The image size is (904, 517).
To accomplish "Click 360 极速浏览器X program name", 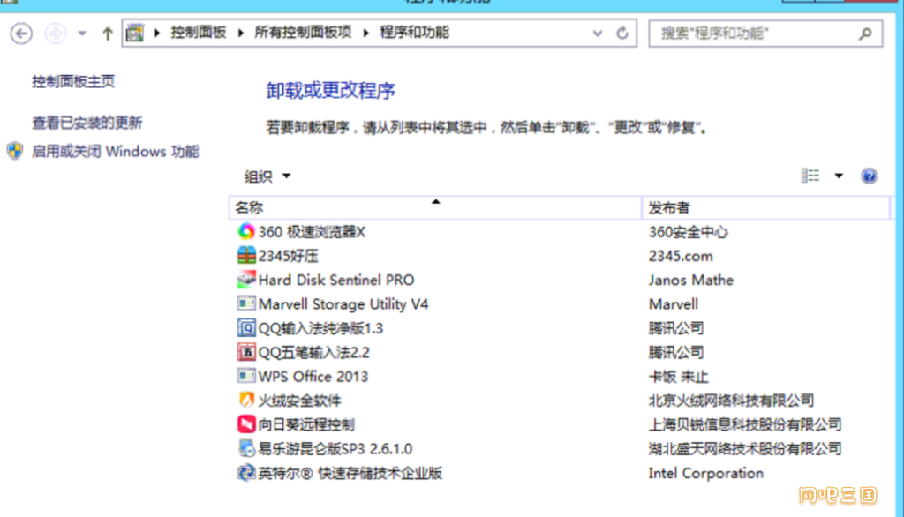I will (312, 232).
